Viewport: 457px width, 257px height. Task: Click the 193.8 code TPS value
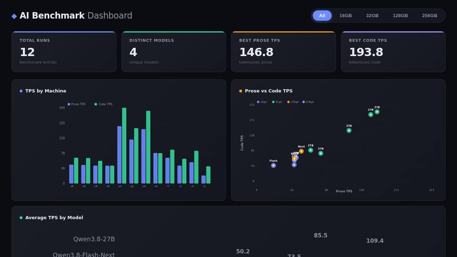point(366,52)
